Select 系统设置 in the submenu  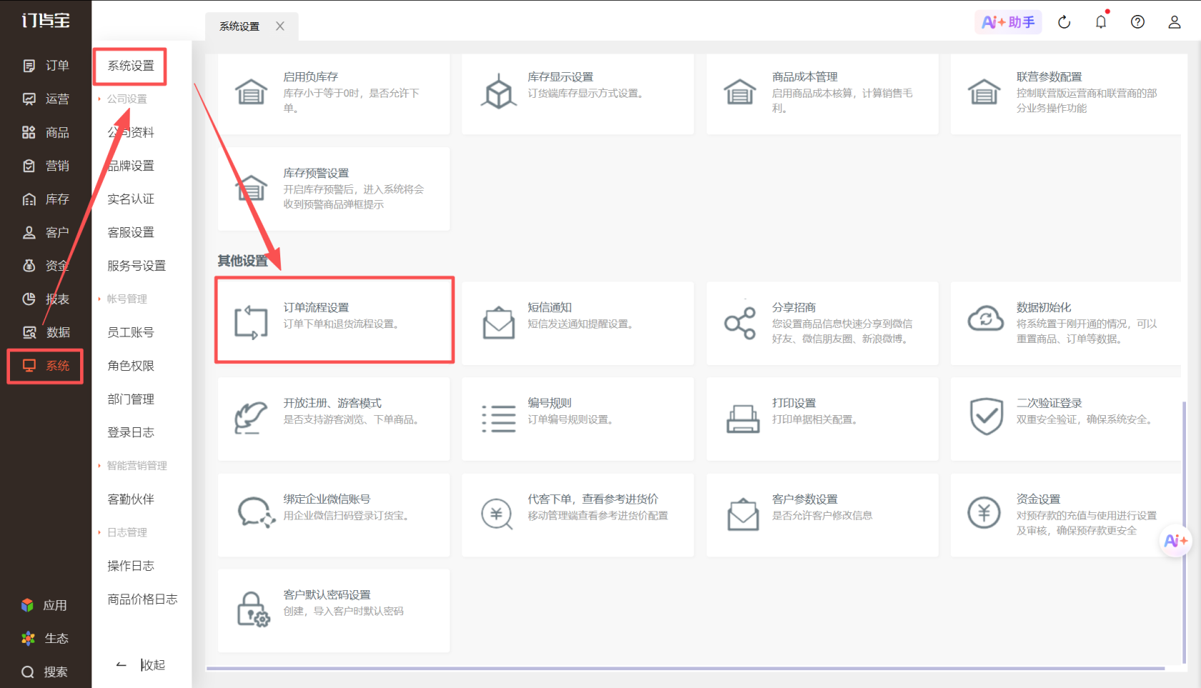coord(131,66)
